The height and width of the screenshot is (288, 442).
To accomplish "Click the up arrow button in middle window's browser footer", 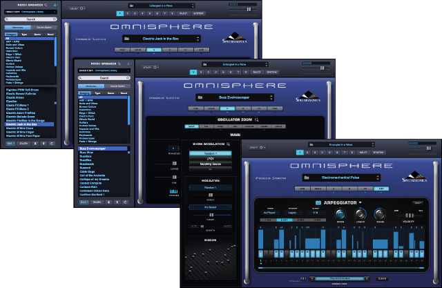I will (x=117, y=202).
